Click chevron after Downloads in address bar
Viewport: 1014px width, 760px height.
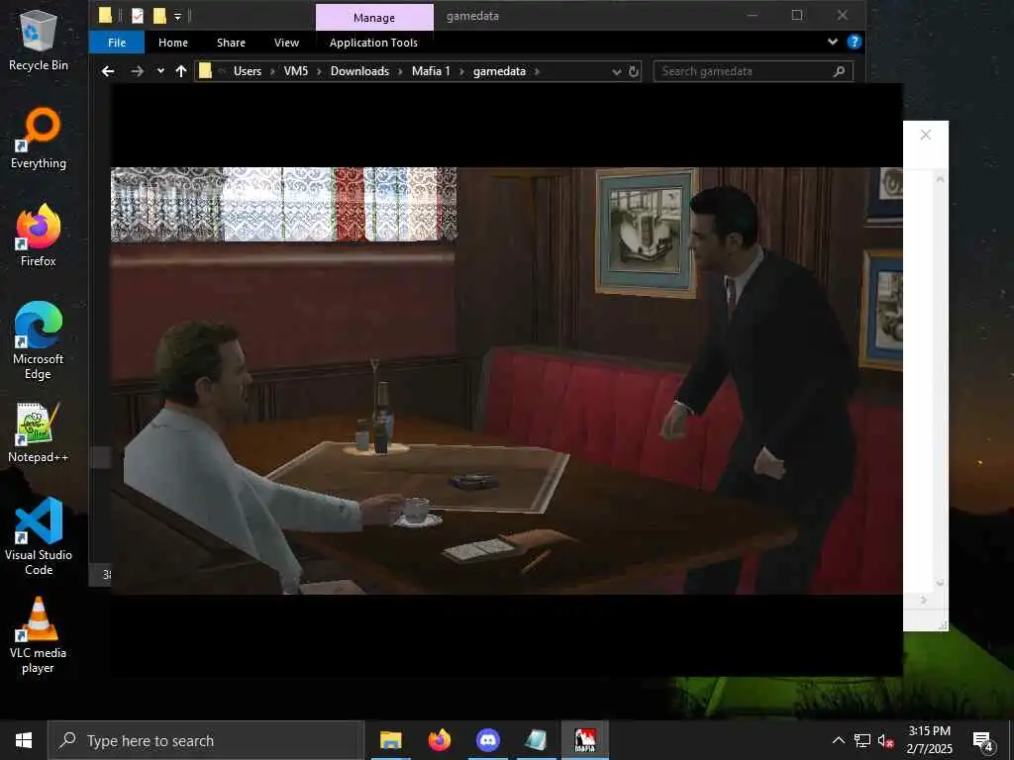[x=400, y=71]
